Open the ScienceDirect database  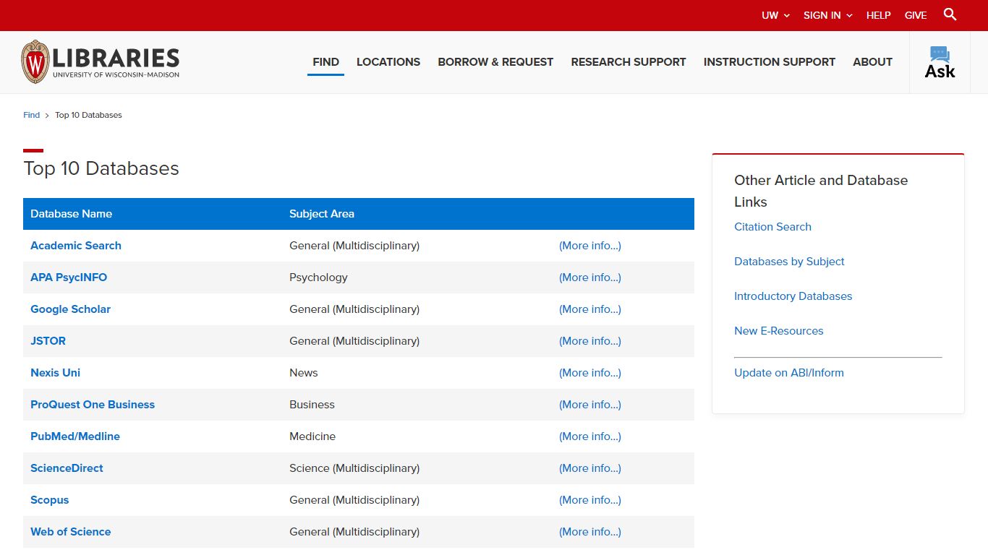67,468
